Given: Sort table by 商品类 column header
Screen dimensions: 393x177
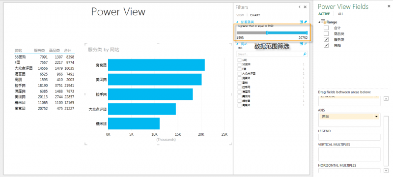Looking at the screenshot, I should click(x=55, y=50).
